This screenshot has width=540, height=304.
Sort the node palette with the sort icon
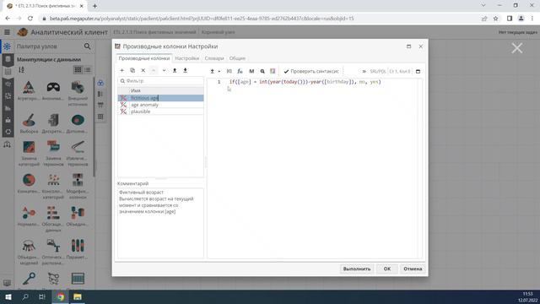pos(21,70)
